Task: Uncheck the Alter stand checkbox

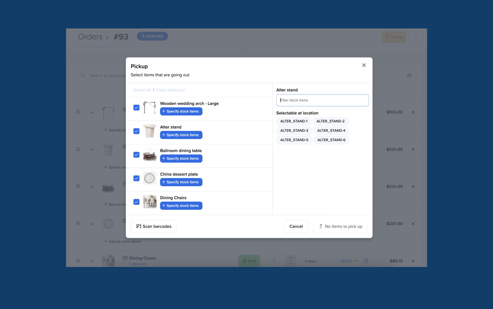Action: (136, 131)
